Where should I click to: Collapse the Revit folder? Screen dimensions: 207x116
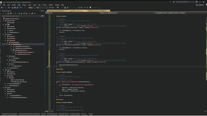pyautogui.click(x=5, y=94)
